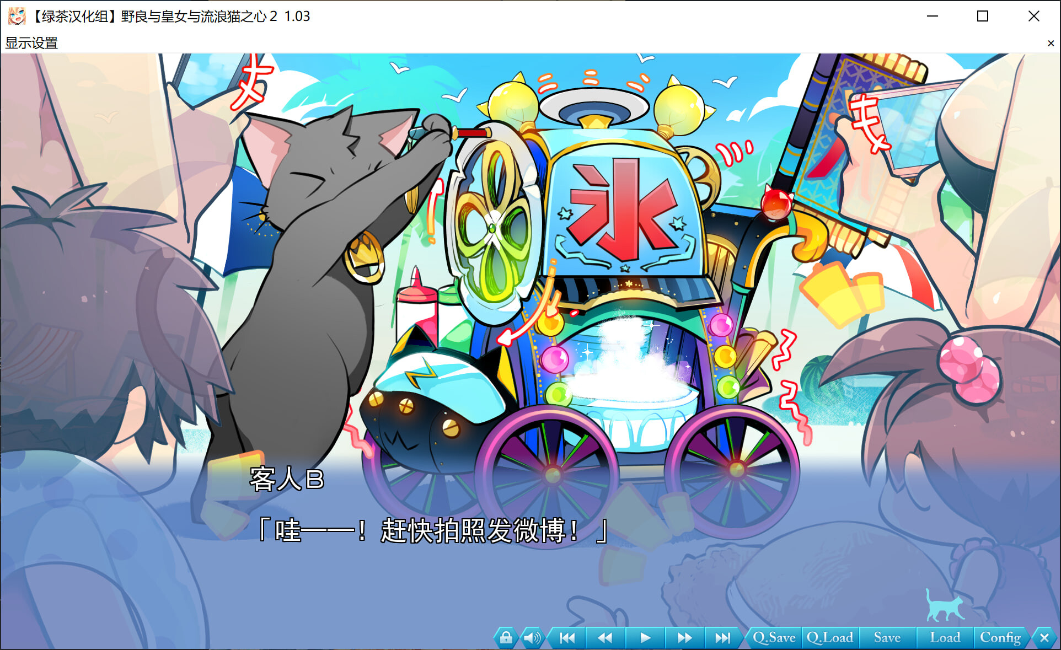Click the game's app icon in title bar
The height and width of the screenshot is (650, 1061).
point(17,16)
